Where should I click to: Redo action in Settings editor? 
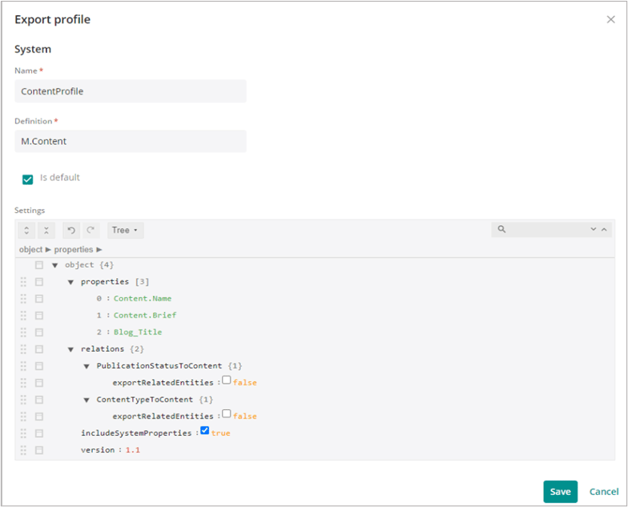pos(91,231)
